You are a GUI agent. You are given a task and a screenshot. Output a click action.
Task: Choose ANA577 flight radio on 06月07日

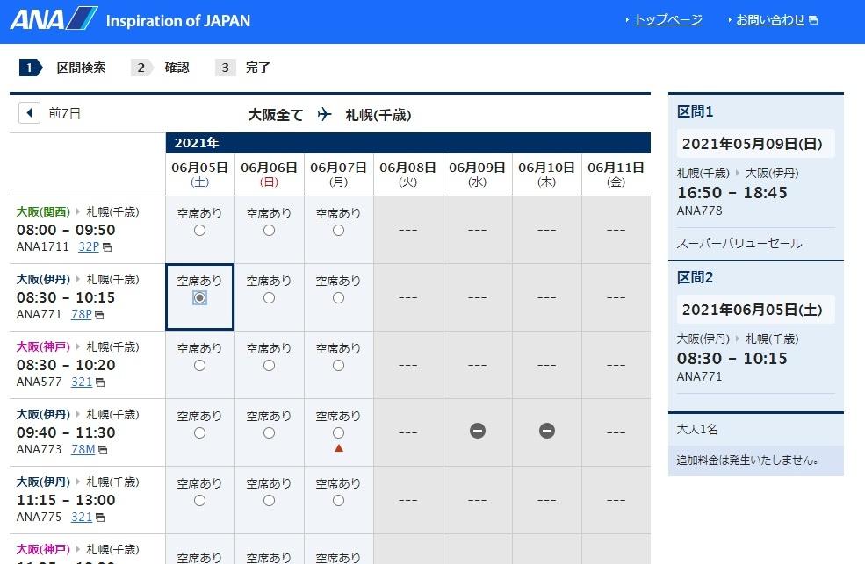click(x=339, y=365)
